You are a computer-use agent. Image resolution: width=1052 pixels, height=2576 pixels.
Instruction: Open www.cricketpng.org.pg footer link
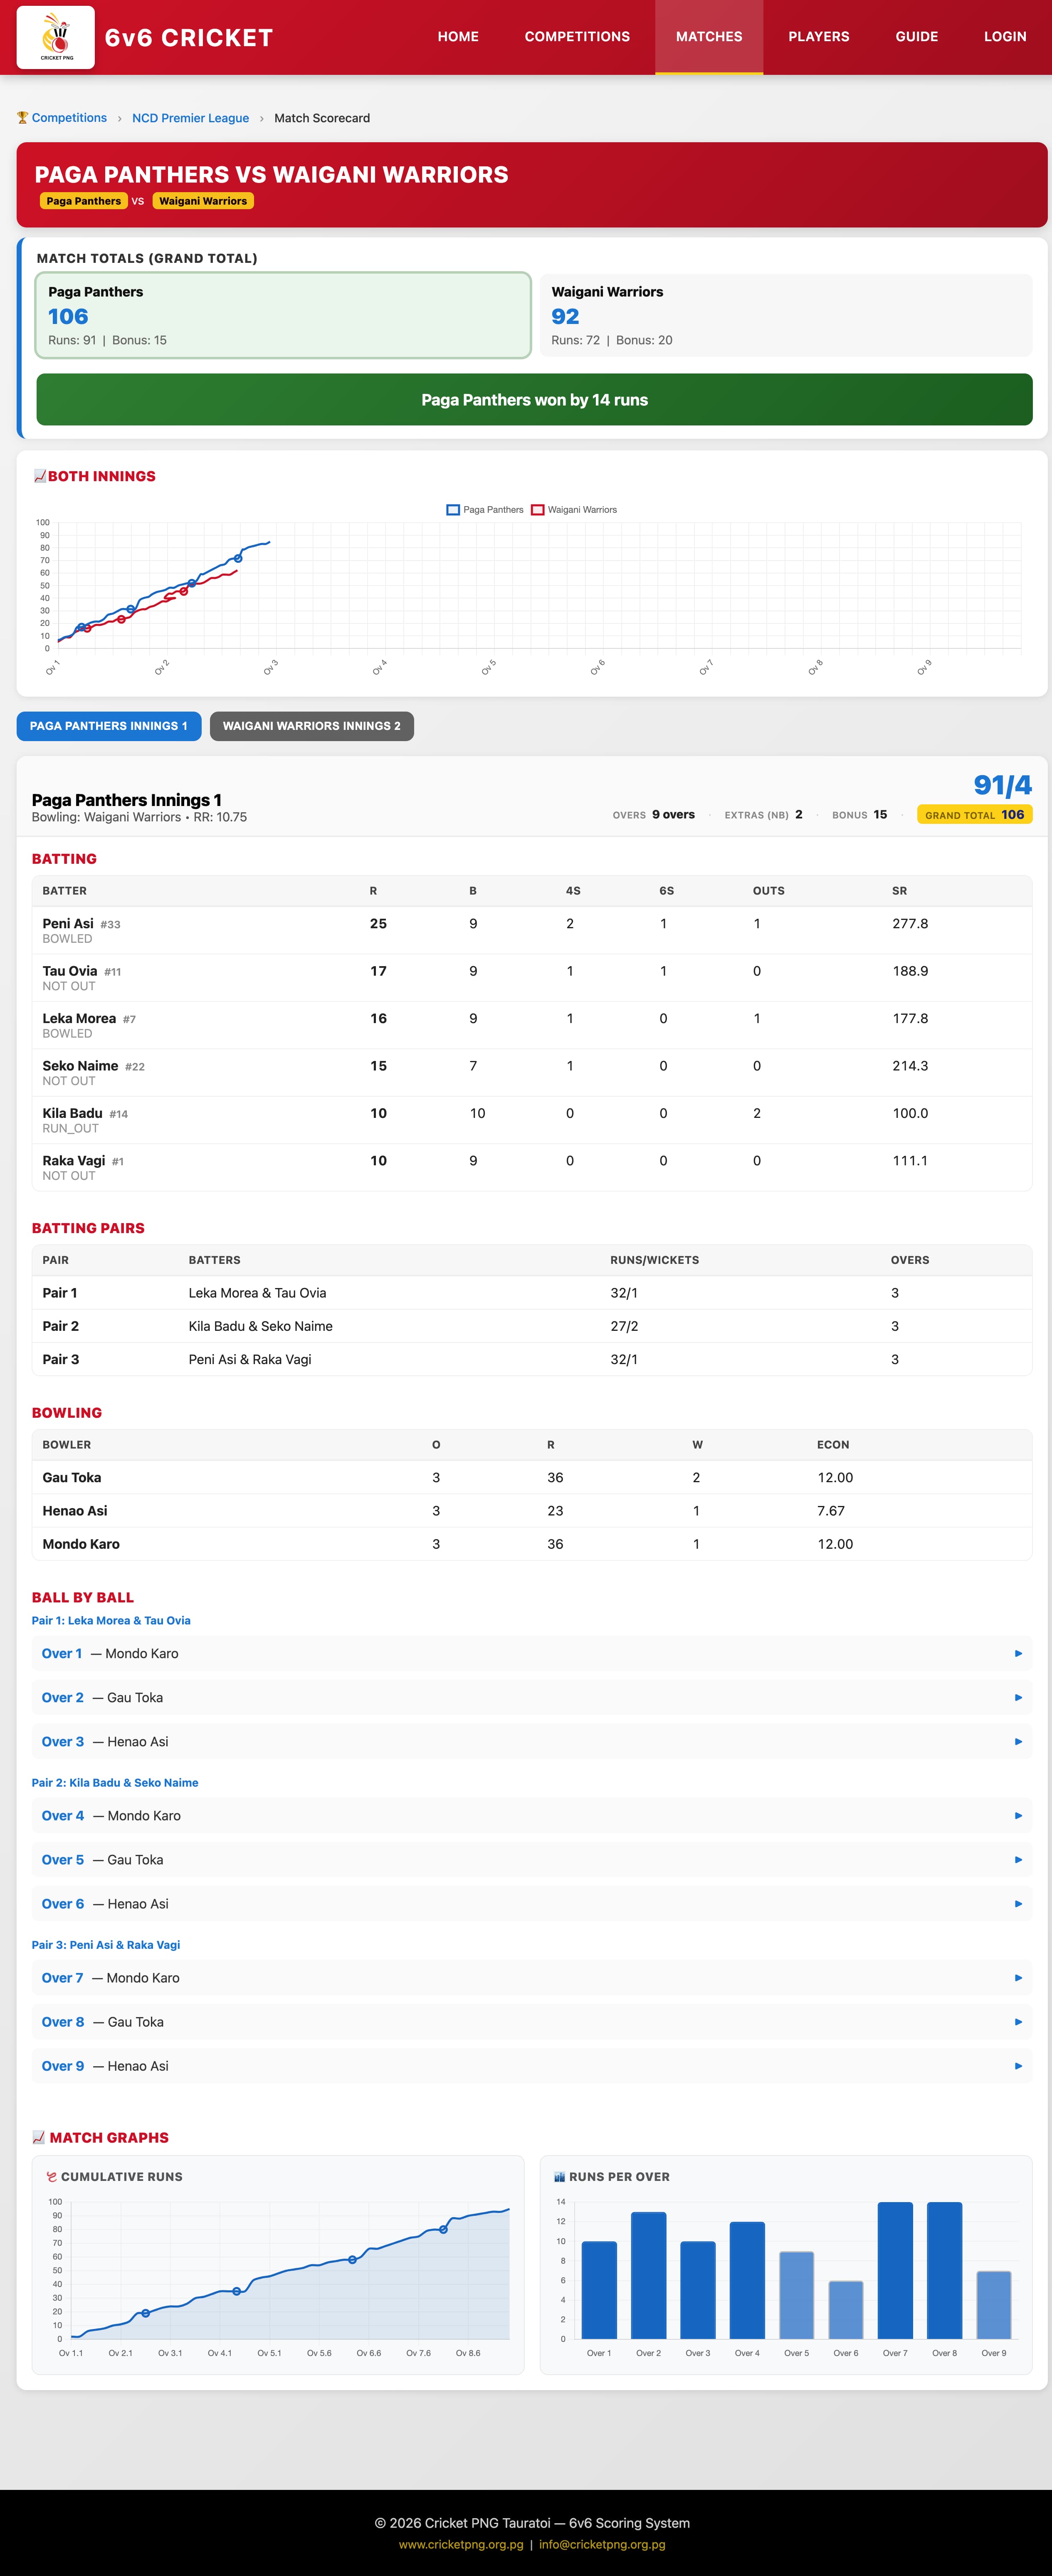click(461, 2544)
